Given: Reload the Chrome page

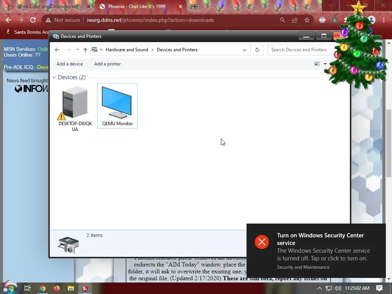Looking at the screenshot, I should pyautogui.click(x=33, y=20).
